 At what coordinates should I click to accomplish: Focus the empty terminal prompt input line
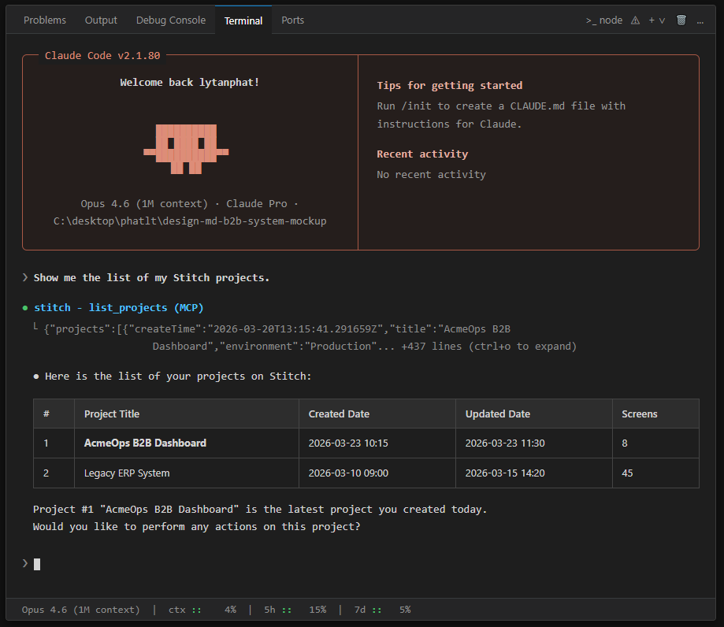coord(37,564)
